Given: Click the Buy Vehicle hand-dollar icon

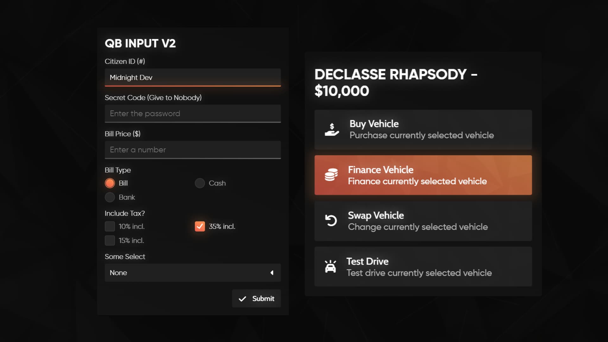Looking at the screenshot, I should coord(332,130).
